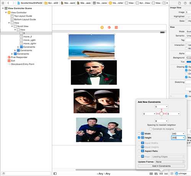191x176 pixels.
Task: Toggle the first Interaction checkbox
Action: point(186,45)
